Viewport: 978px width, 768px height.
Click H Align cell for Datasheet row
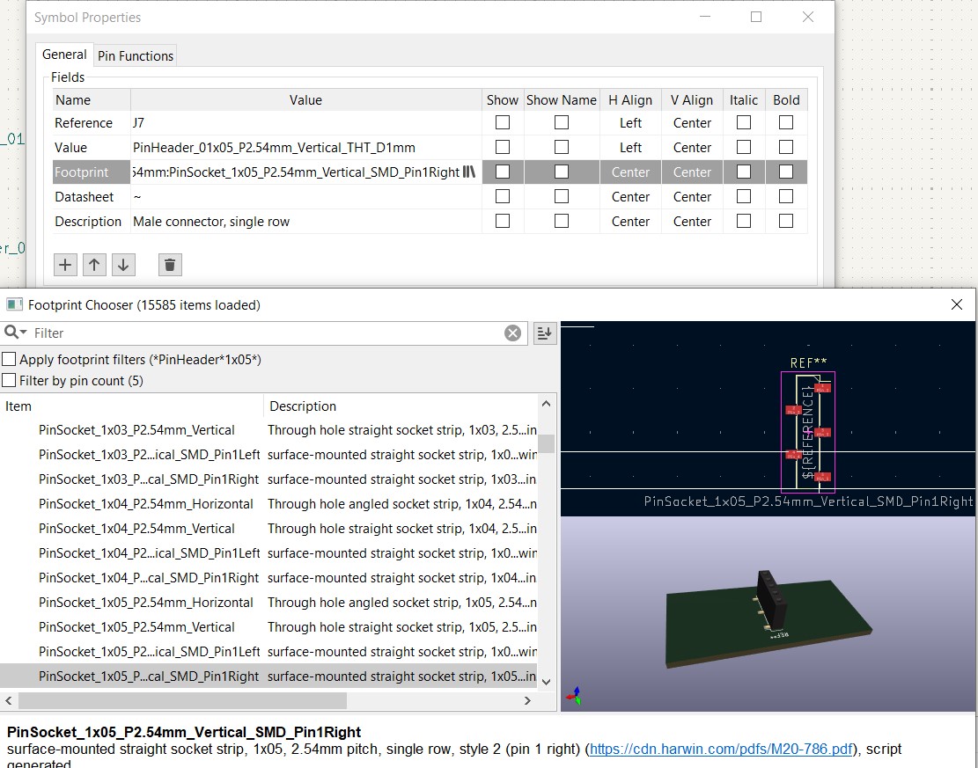click(x=630, y=197)
